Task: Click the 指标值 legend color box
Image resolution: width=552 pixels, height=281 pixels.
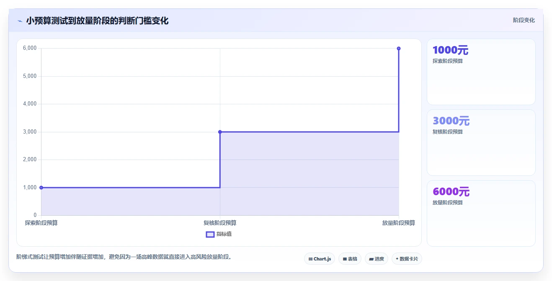Action: 210,234
